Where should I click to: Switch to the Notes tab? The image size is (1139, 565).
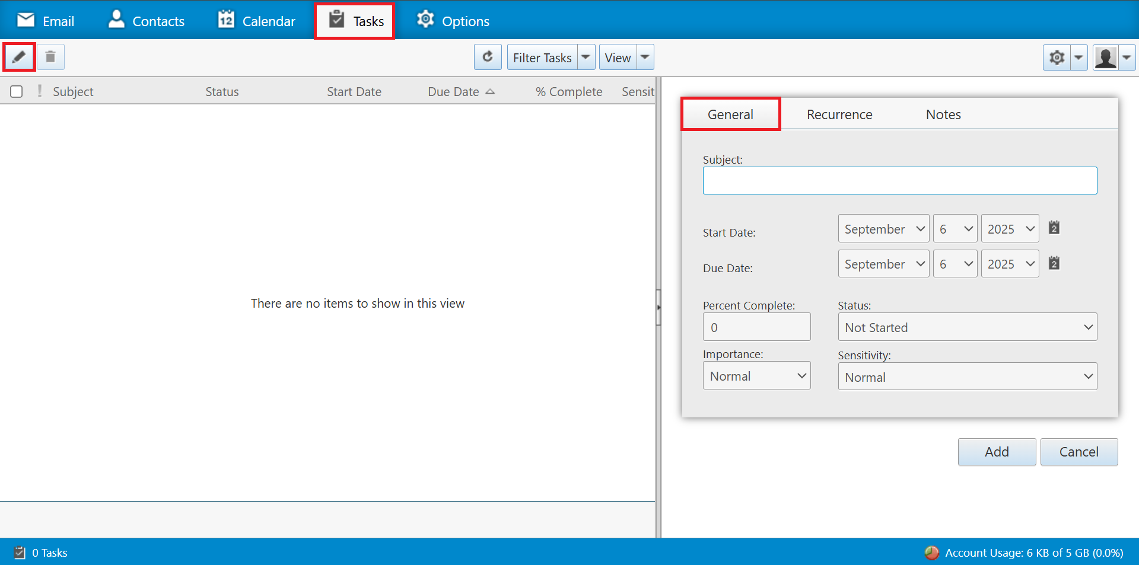943,114
